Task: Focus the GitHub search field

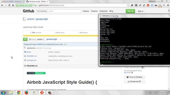Action: click(64, 11)
